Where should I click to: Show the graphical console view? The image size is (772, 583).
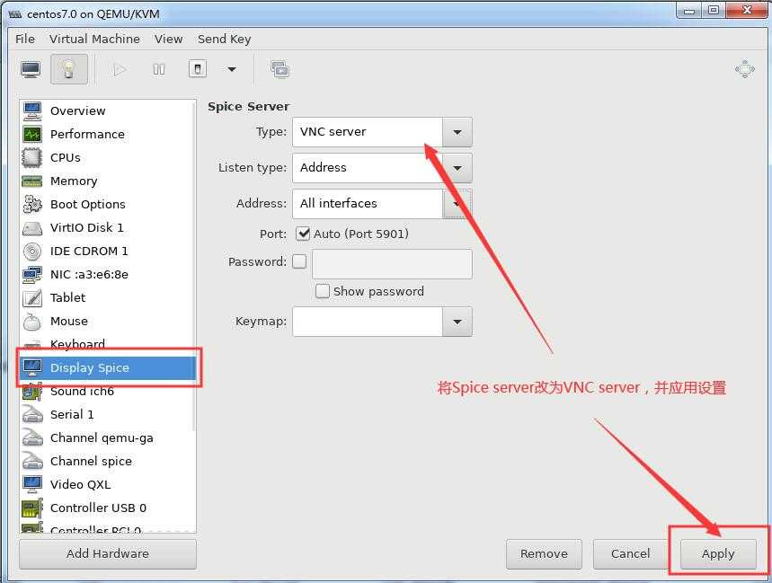(x=31, y=69)
